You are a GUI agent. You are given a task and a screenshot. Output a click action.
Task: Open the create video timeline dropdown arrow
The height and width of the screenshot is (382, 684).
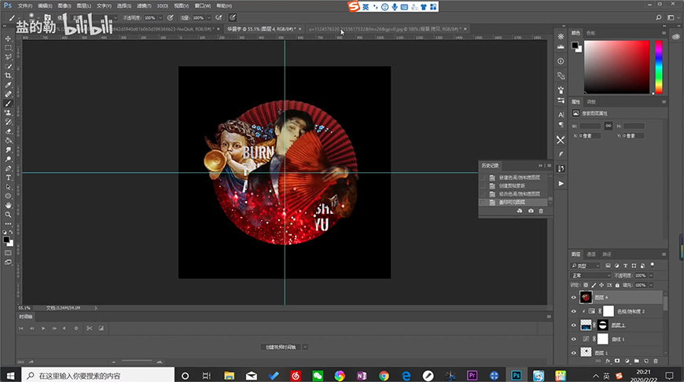tap(305, 347)
